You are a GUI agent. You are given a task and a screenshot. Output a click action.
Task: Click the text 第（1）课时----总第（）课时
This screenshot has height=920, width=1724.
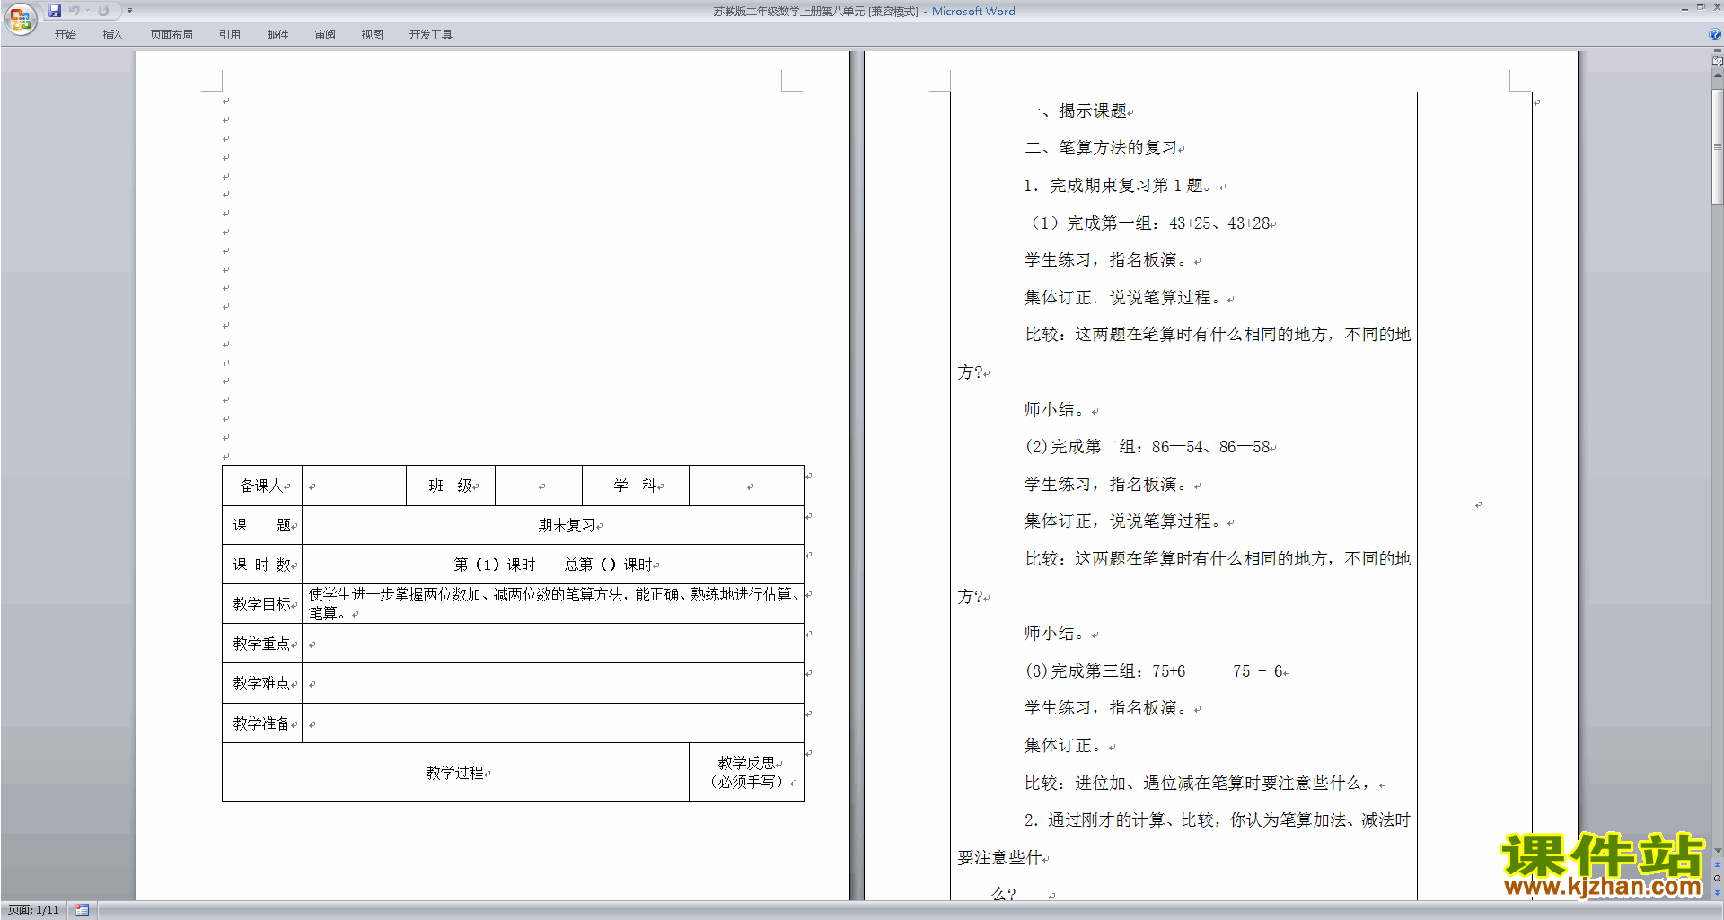553,565
